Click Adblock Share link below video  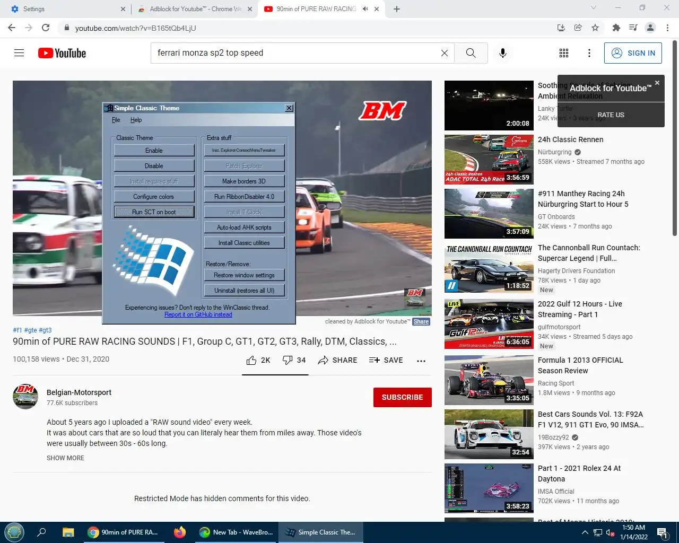tap(421, 322)
